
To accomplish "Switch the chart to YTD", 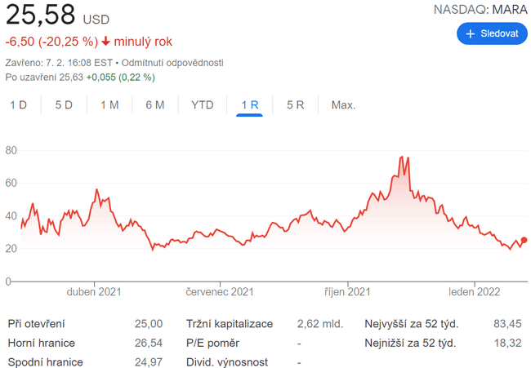I will (203, 104).
